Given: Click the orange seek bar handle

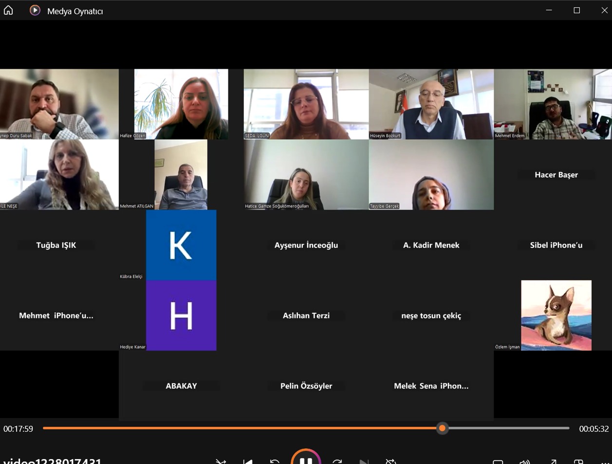Looking at the screenshot, I should (x=442, y=428).
